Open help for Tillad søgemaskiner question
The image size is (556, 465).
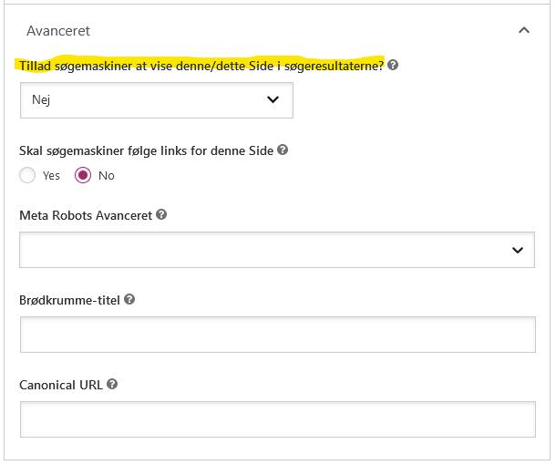click(x=393, y=65)
